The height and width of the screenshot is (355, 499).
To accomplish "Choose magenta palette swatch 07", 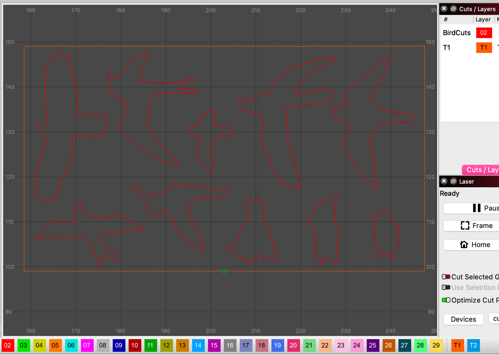I will 87,345.
